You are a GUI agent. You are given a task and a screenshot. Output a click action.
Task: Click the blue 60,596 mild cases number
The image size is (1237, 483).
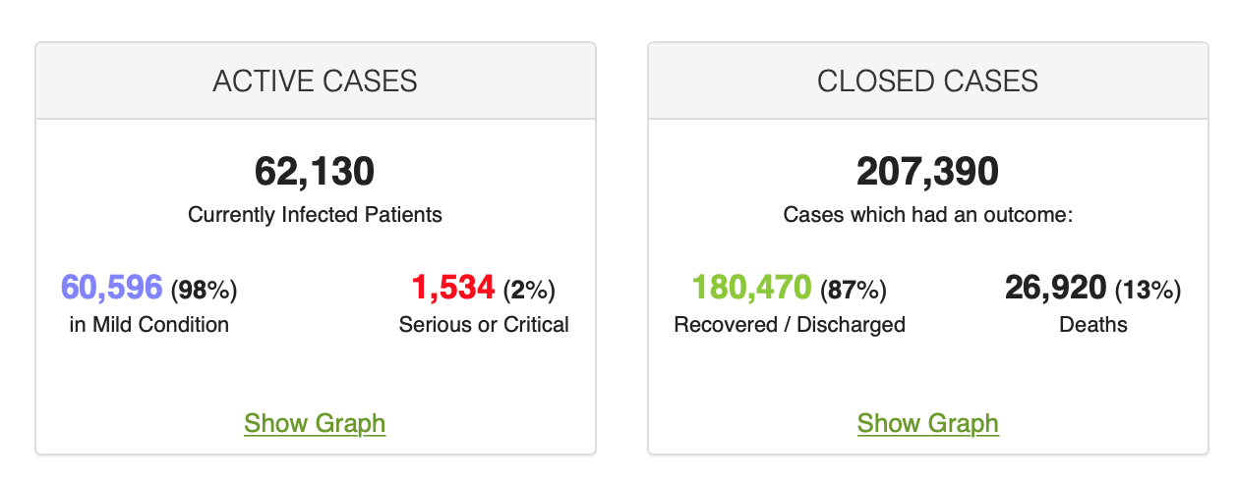(112, 288)
